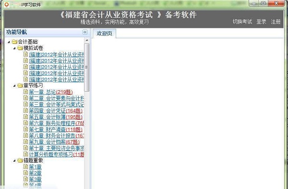Click the page icon beside 第三章 会计等式
Image resolution: width=288 pixels, height=189 pixels.
pyautogui.click(x=26, y=104)
